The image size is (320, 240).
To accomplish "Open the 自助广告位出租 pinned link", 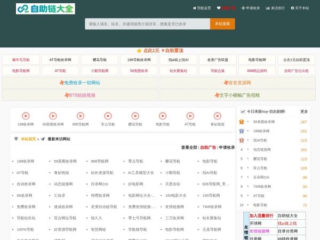I will click(297, 71).
